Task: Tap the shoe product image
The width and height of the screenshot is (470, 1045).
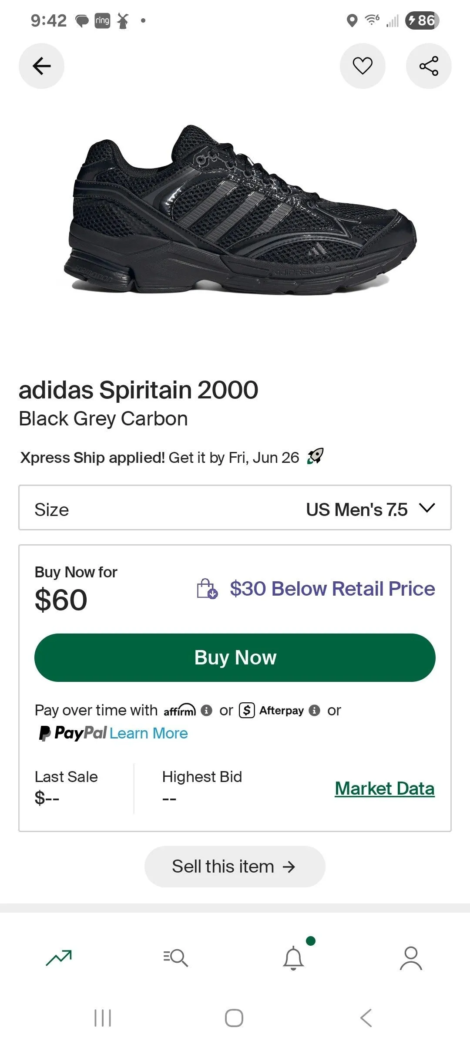Action: pyautogui.click(x=240, y=210)
